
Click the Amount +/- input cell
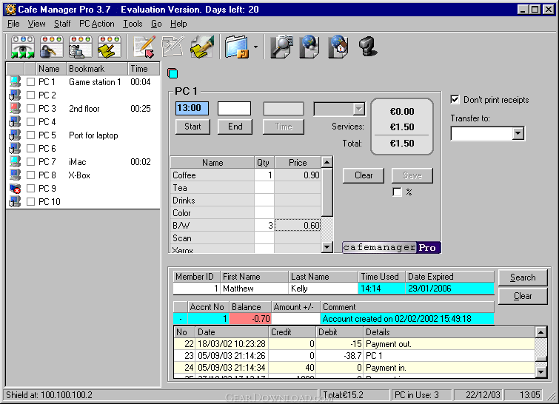coord(295,318)
